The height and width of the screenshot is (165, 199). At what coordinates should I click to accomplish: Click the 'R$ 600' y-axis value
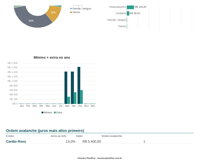(14, 90)
